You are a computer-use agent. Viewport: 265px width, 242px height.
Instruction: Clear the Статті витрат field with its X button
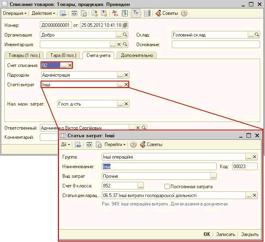126,84
